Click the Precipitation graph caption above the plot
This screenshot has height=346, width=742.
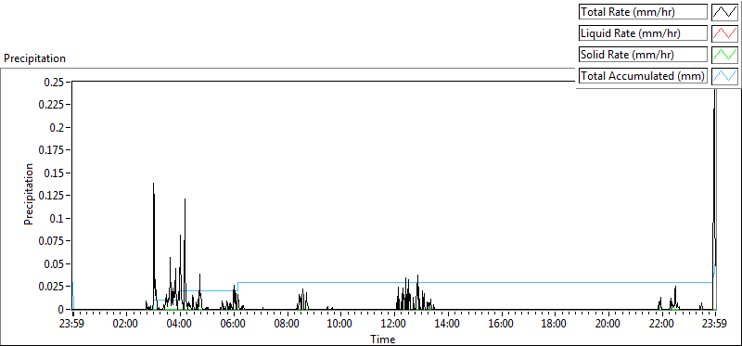click(x=35, y=58)
